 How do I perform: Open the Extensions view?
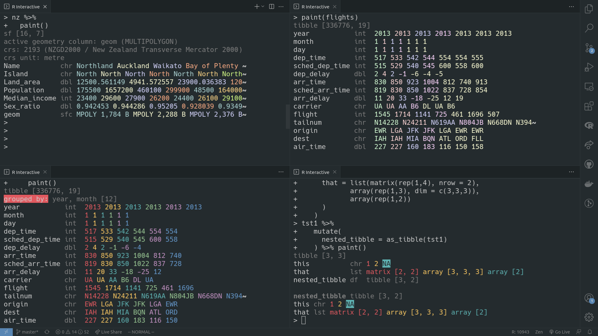[x=589, y=106]
